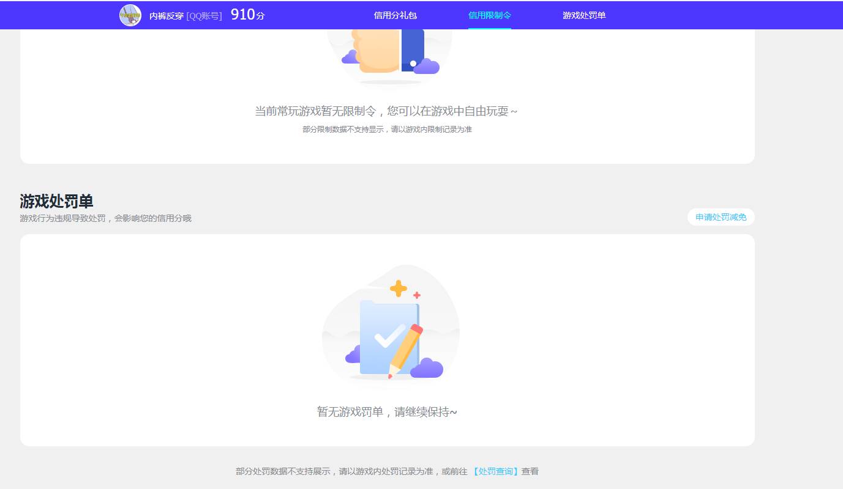Switch to the 信用分礼包 tab
The height and width of the screenshot is (489, 843).
394,15
